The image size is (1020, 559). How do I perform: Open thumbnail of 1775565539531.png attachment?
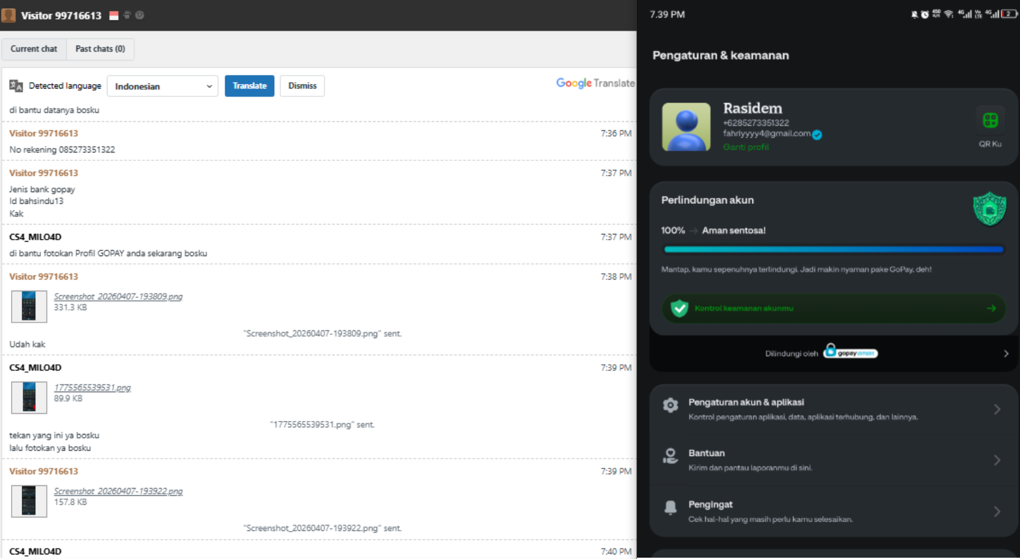click(x=29, y=397)
